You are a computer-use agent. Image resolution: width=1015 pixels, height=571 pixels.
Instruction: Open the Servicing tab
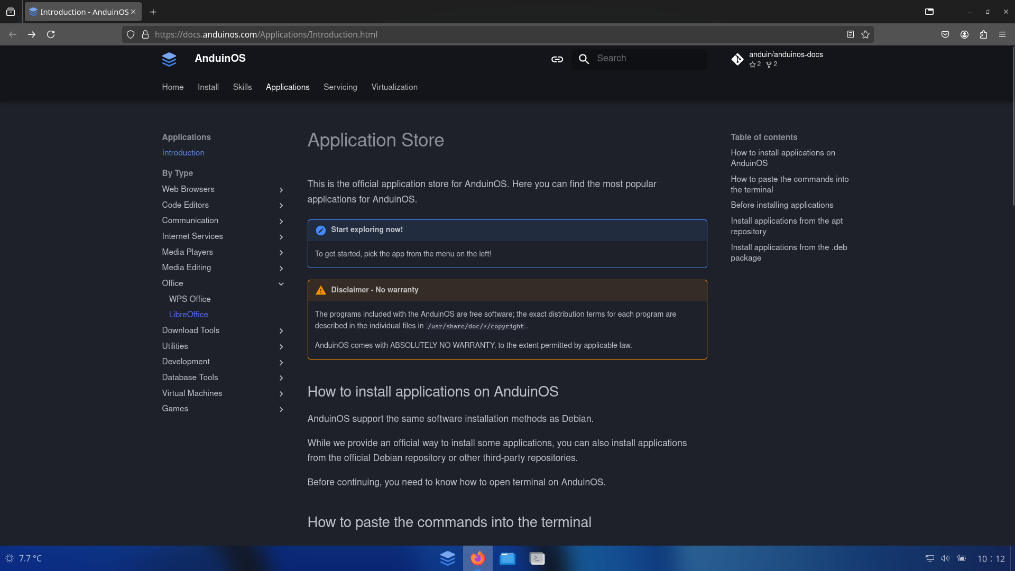coord(340,87)
